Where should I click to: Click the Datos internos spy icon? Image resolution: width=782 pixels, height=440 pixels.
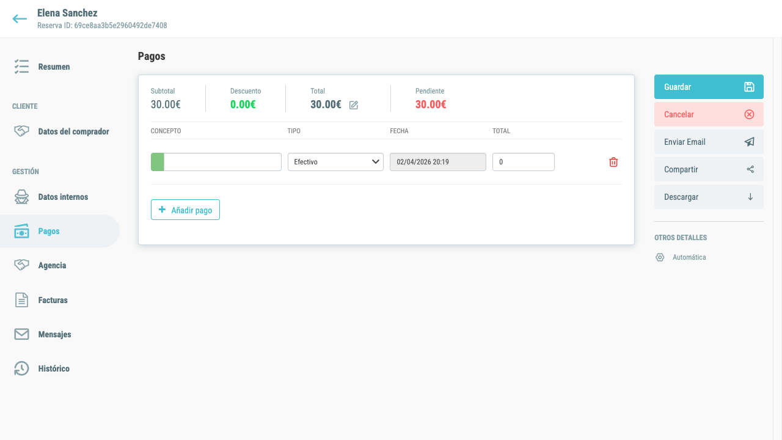click(x=21, y=197)
